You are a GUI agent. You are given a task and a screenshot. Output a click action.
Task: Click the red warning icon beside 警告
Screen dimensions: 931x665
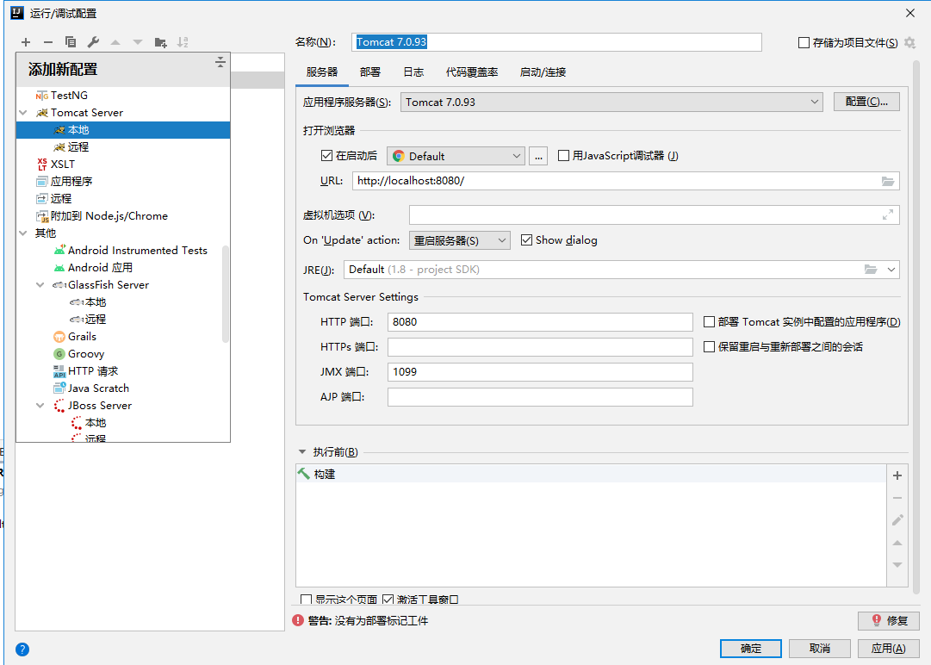click(x=298, y=620)
